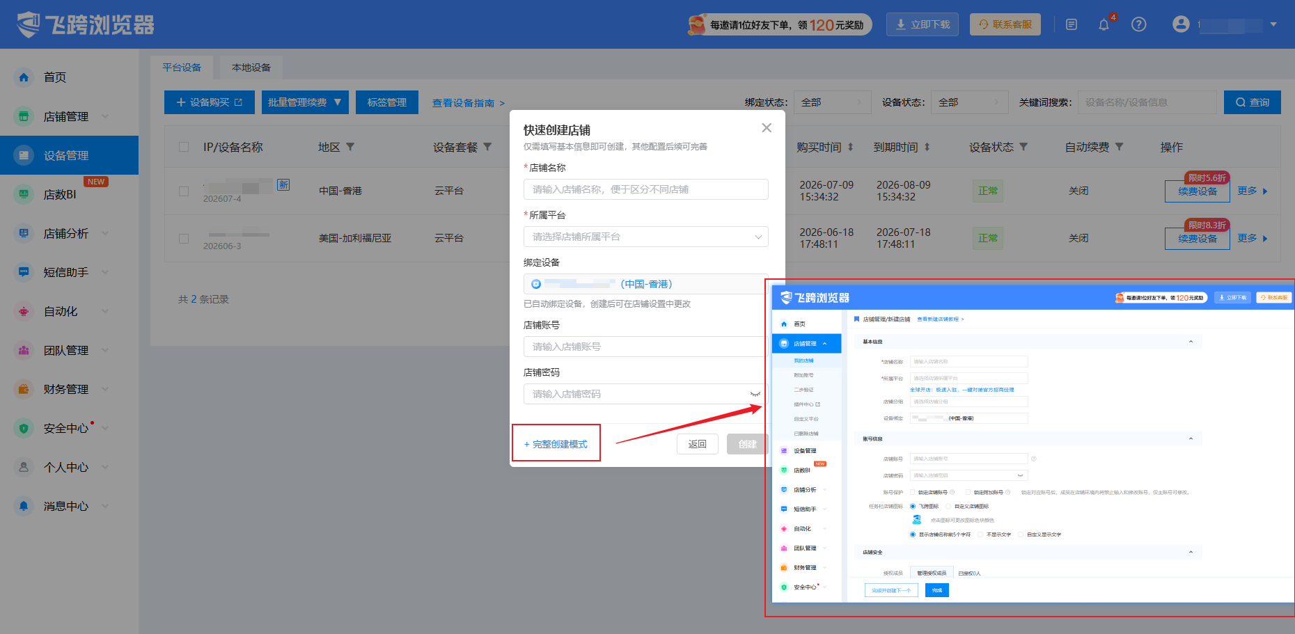Focus the 店铺密码 input field

tap(646, 394)
